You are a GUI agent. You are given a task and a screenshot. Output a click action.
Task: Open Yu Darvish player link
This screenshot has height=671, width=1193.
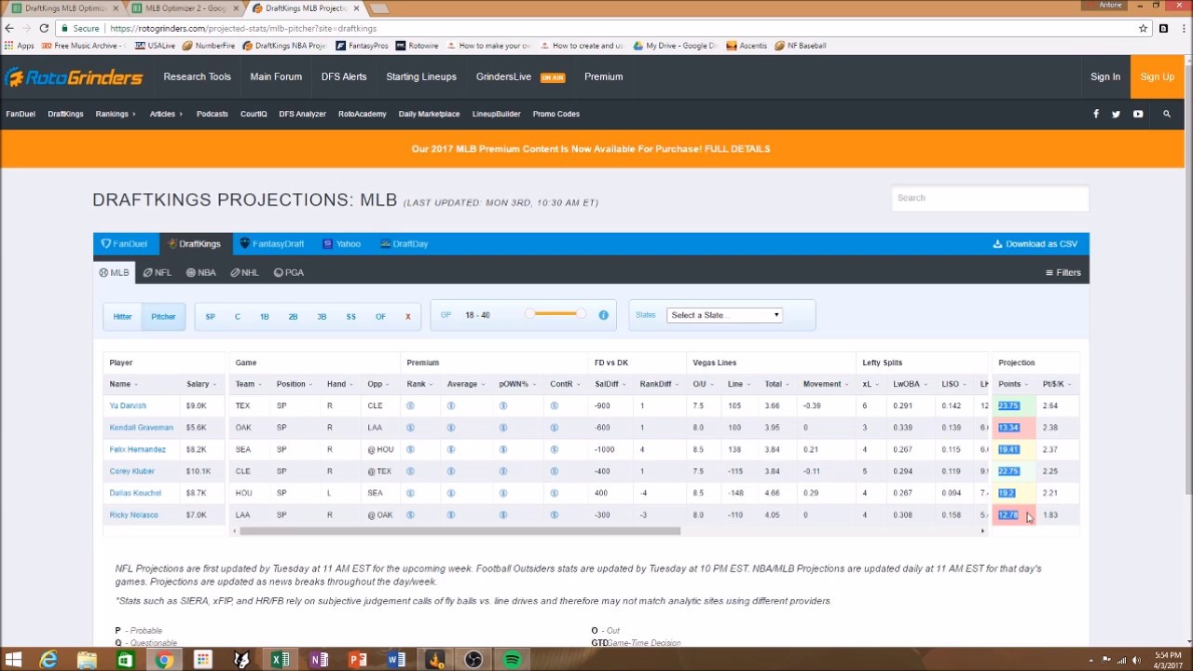pyautogui.click(x=128, y=405)
